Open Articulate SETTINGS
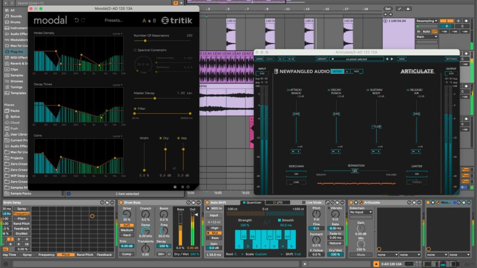 coord(451,59)
